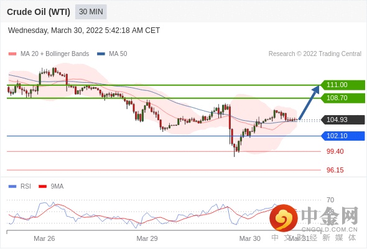The image size is (367, 249).
Task: Click the Mar 29 date axis label
Action: click(147, 238)
